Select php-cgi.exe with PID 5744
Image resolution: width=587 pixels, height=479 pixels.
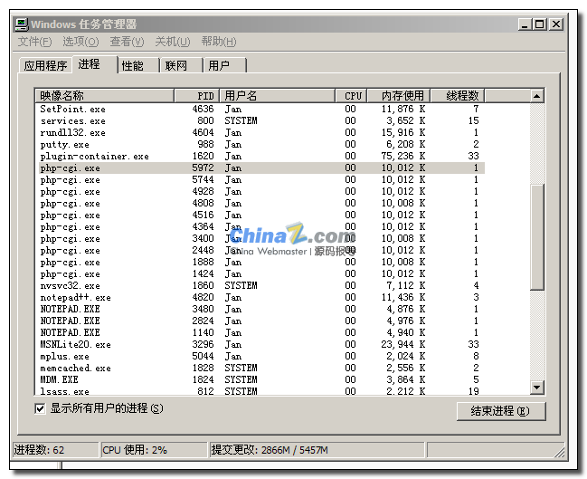260,180
